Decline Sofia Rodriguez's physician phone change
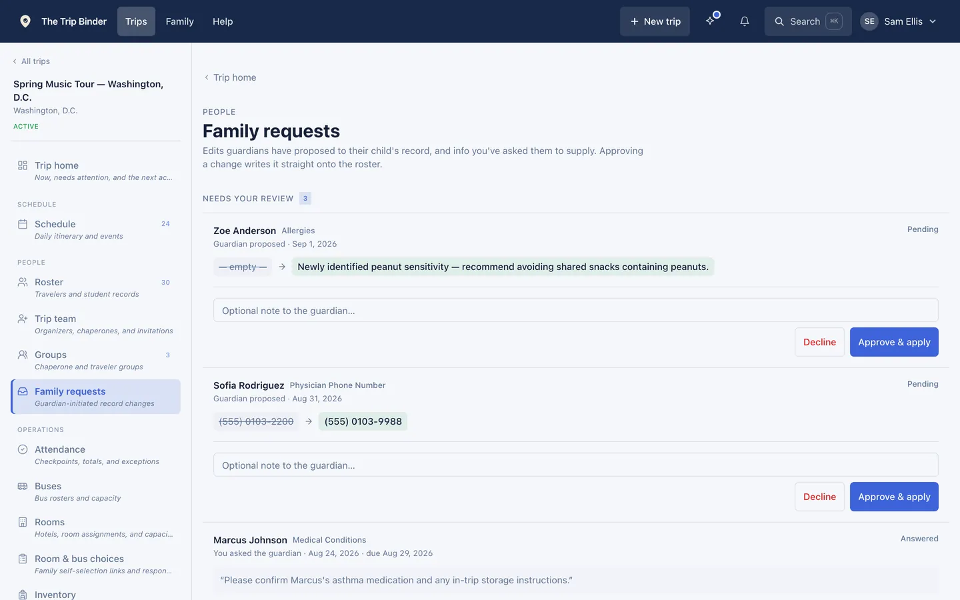Screen dimensions: 960x600 coord(819,497)
